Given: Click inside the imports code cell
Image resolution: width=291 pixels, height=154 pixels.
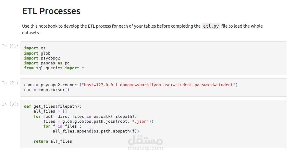Looking at the screenshot, I should pos(153,58).
